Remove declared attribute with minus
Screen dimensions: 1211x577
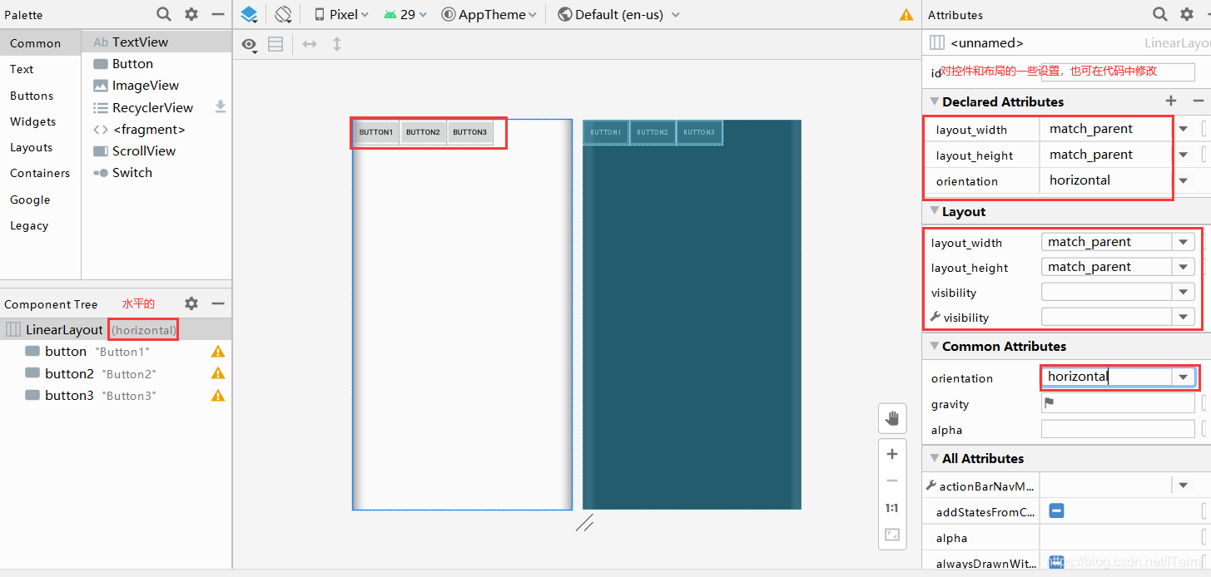pyautogui.click(x=1199, y=101)
